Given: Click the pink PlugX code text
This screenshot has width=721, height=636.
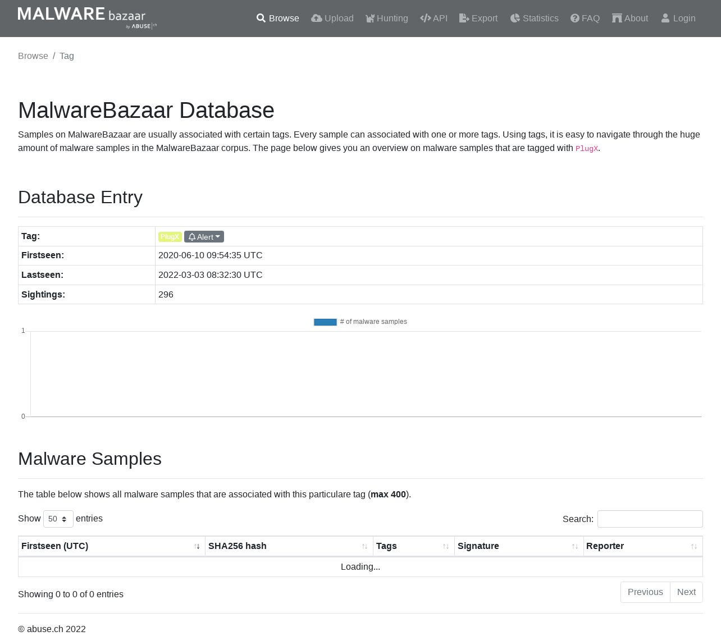Looking at the screenshot, I should pyautogui.click(x=587, y=149).
